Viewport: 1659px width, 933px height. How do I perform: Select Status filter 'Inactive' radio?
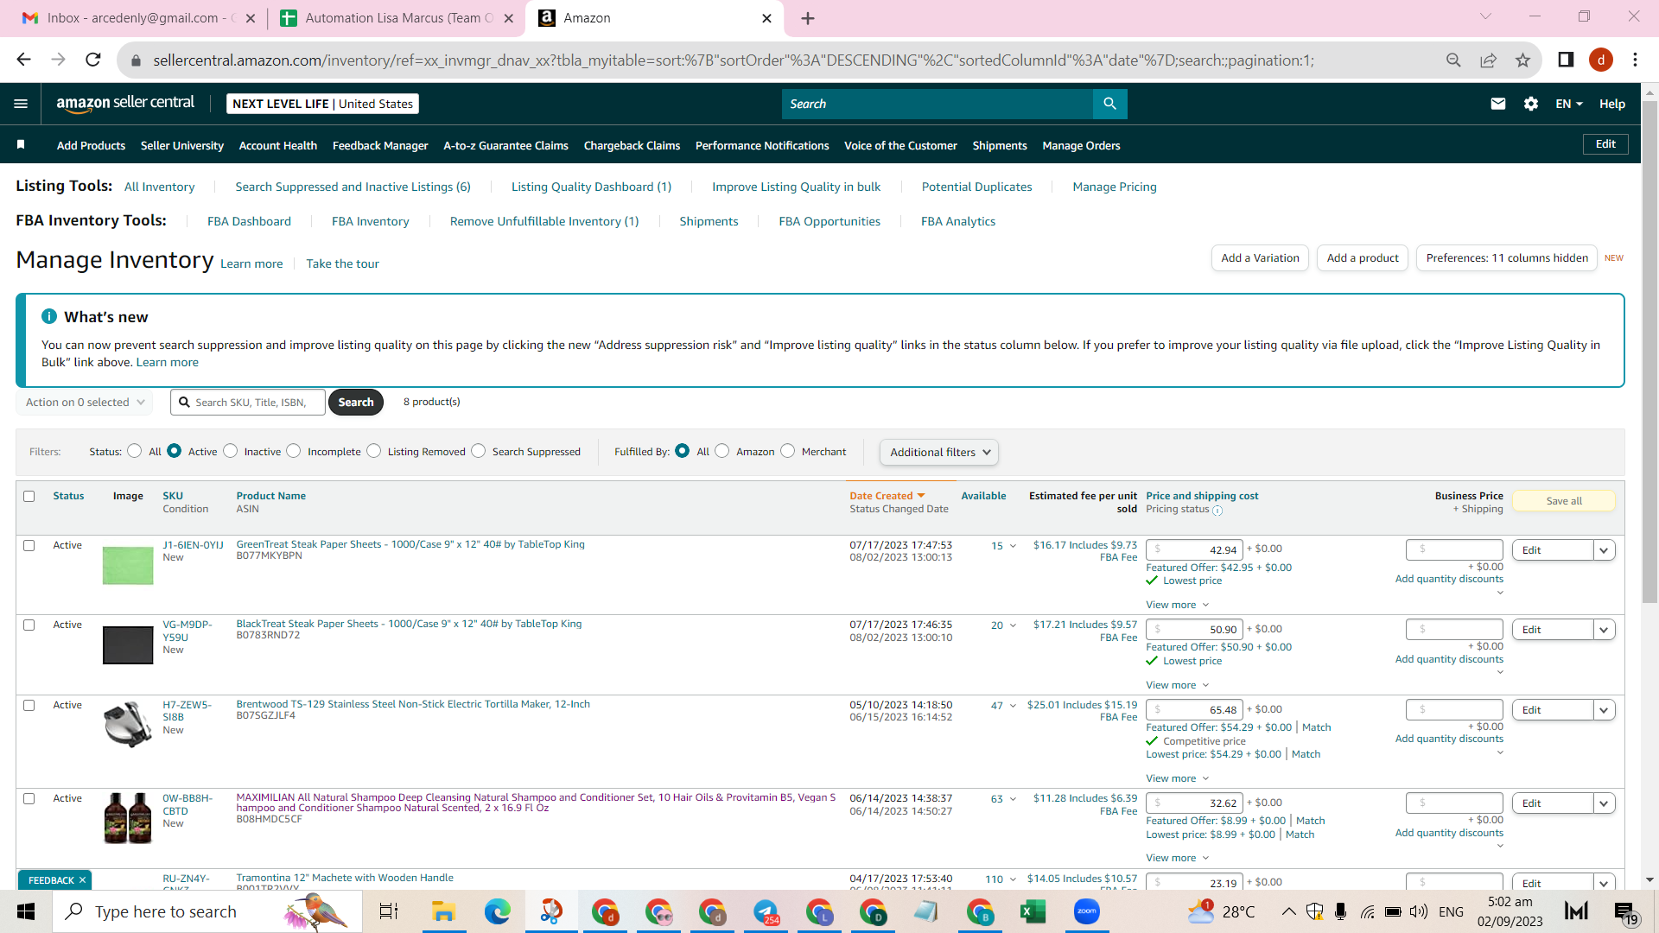(x=231, y=451)
